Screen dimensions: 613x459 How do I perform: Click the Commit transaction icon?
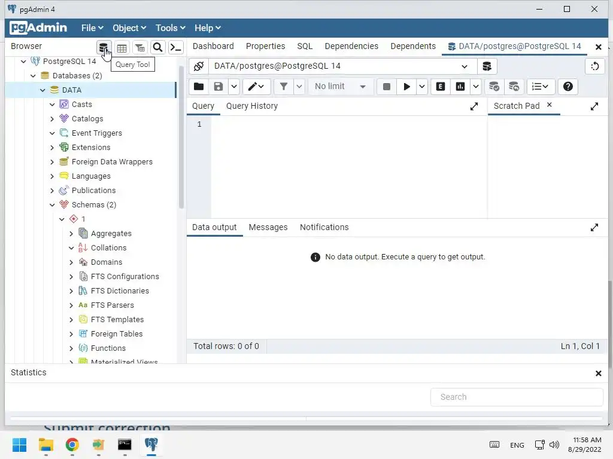[494, 87]
